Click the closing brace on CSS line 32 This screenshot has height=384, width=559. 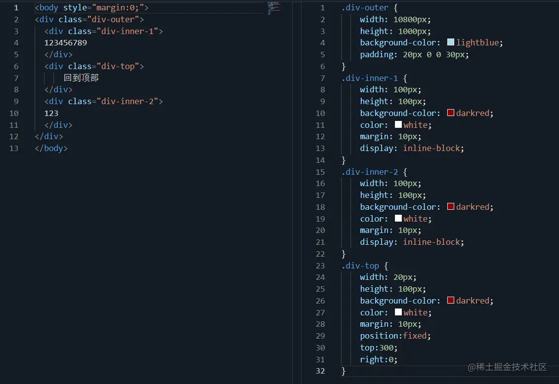click(344, 371)
